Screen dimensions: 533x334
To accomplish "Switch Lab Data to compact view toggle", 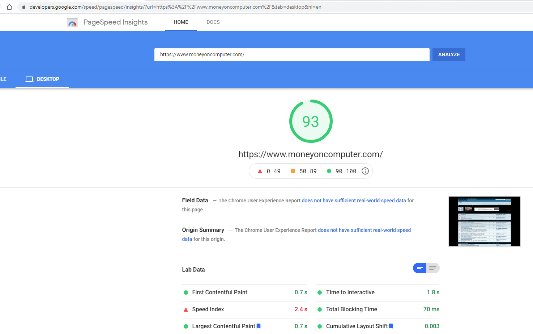I will pyautogui.click(x=420, y=268).
